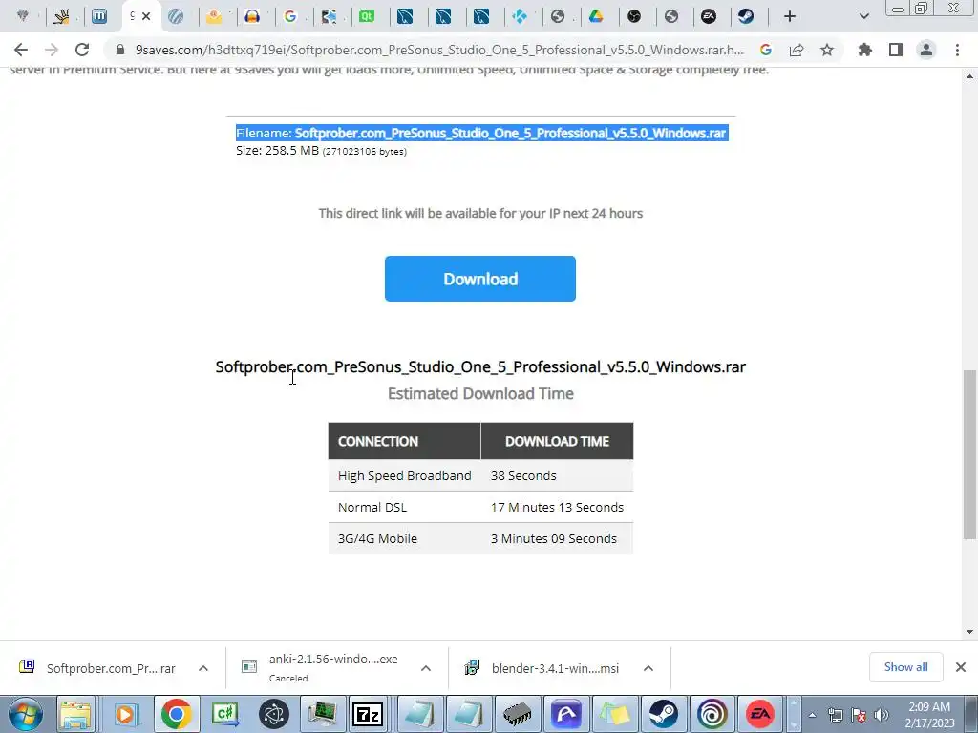Click the 38 Seconds table cell
This screenshot has width=978, height=733.
pyautogui.click(x=557, y=475)
